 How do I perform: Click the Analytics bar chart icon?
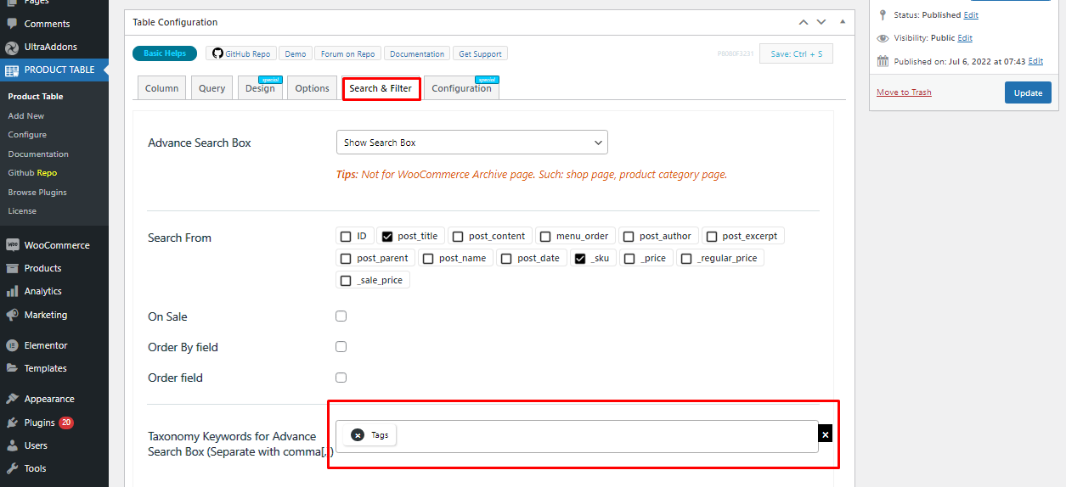12,291
